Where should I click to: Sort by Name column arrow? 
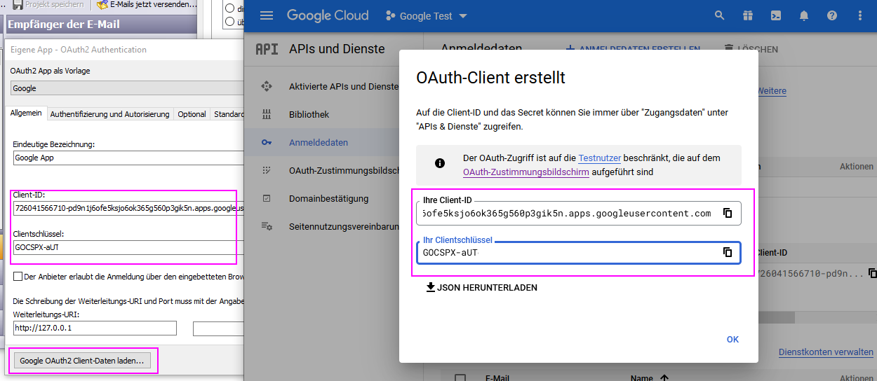pyautogui.click(x=664, y=378)
